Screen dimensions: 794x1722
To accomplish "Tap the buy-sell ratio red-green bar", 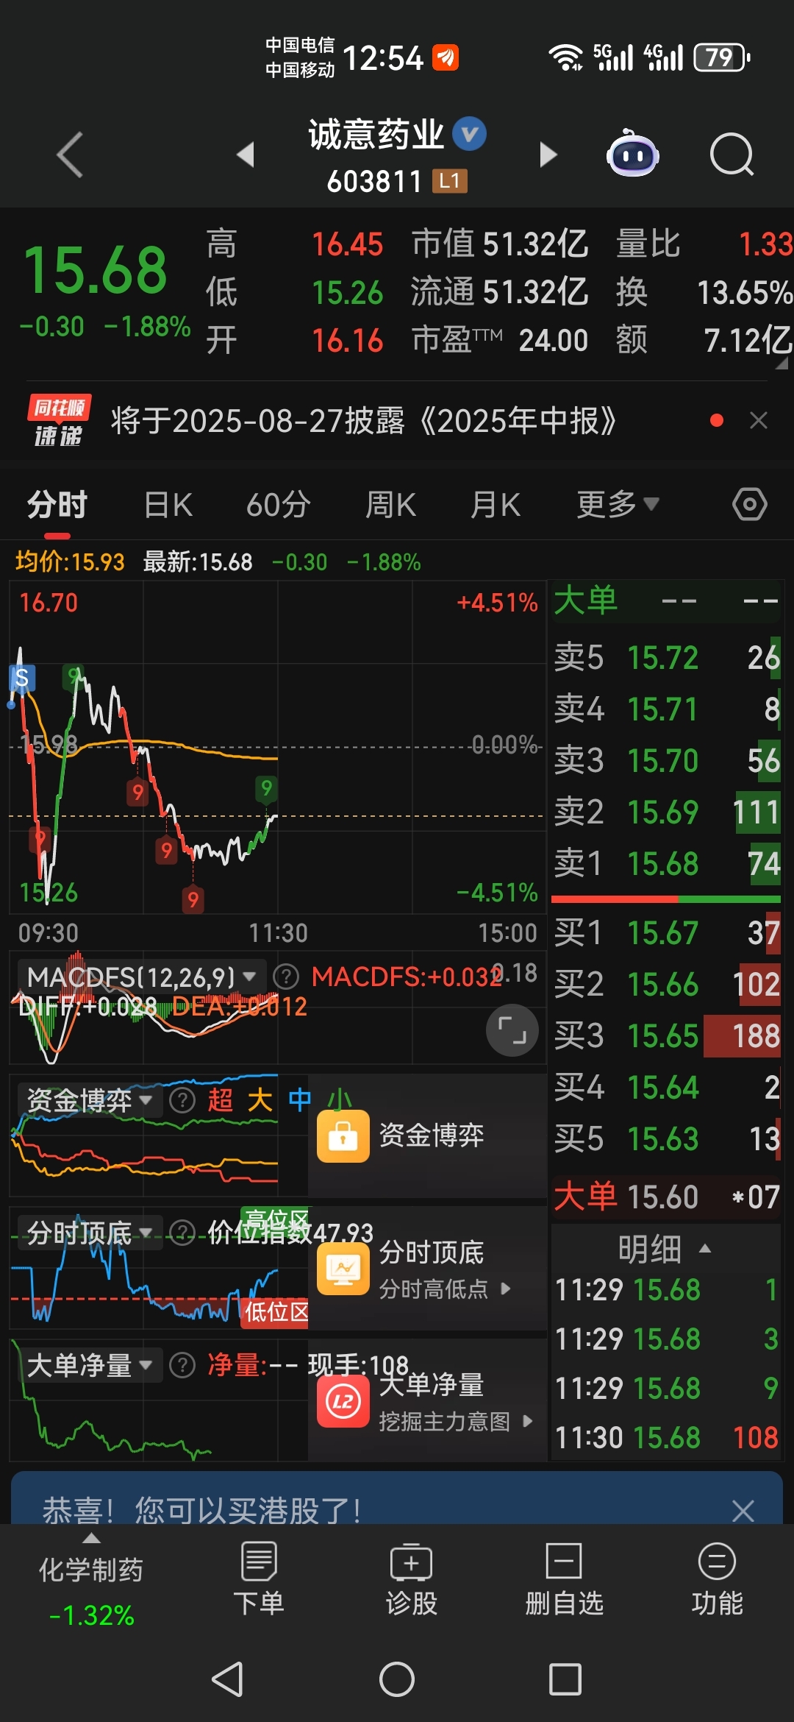I will [x=666, y=899].
